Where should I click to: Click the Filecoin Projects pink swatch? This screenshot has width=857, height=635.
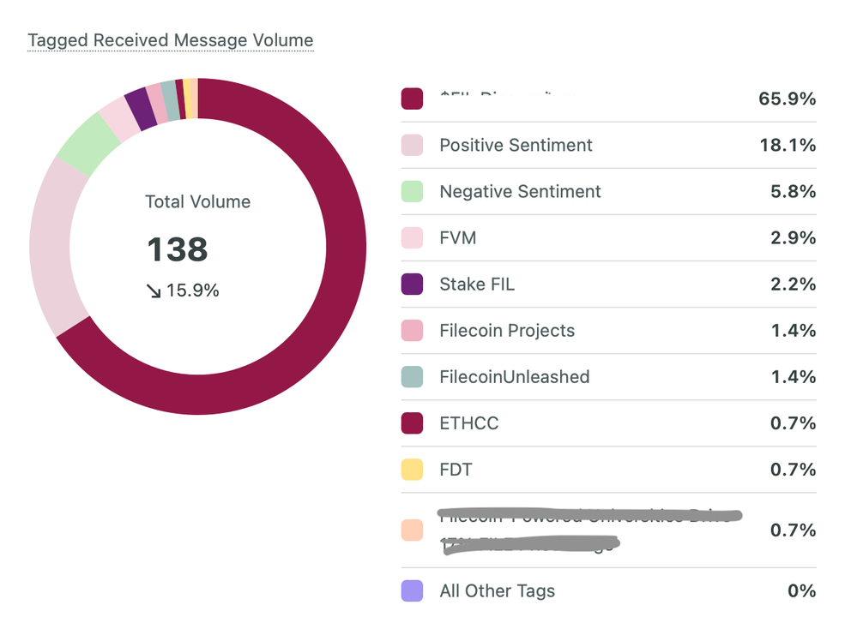[412, 331]
